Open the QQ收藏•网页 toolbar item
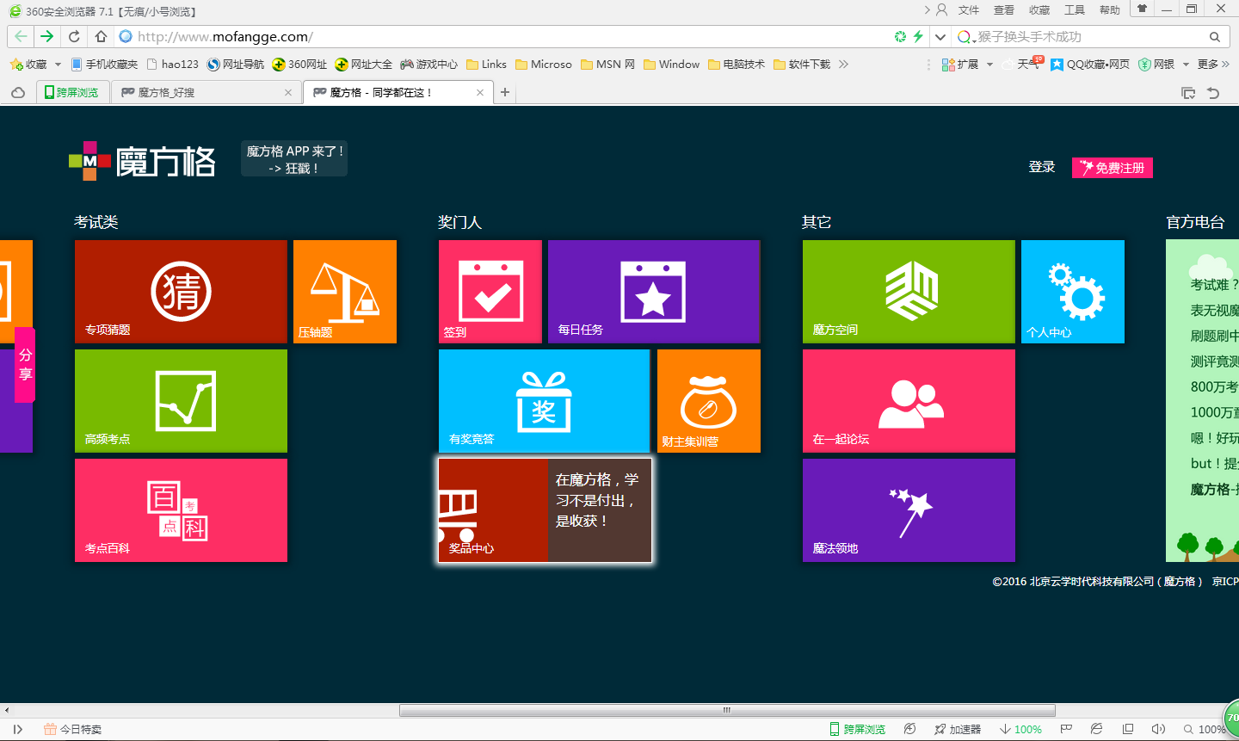Screen dimensions: 1239x741 pos(1090,65)
